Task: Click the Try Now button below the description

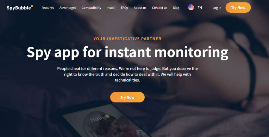Action: [x=127, y=97]
